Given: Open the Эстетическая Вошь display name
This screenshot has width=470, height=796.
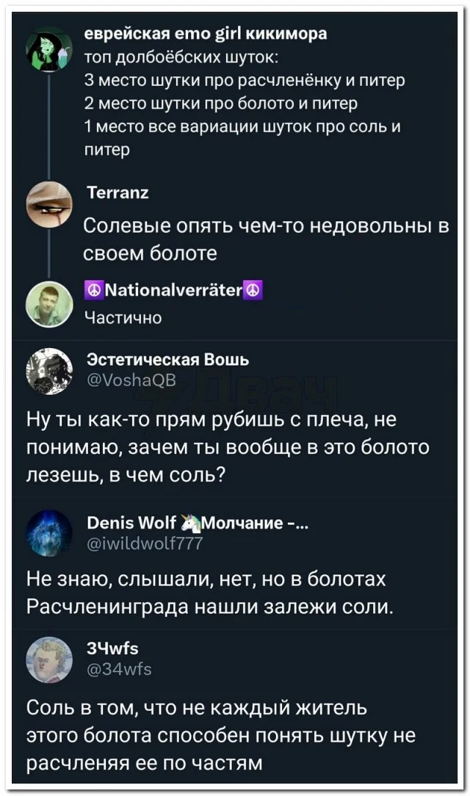Looking at the screenshot, I should (167, 359).
